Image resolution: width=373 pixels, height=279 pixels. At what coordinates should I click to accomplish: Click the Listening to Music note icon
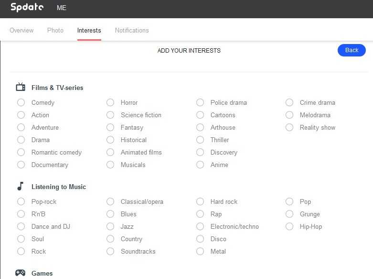[20, 186]
